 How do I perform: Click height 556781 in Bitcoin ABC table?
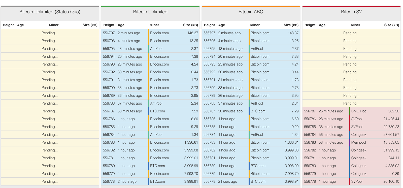click(209, 158)
